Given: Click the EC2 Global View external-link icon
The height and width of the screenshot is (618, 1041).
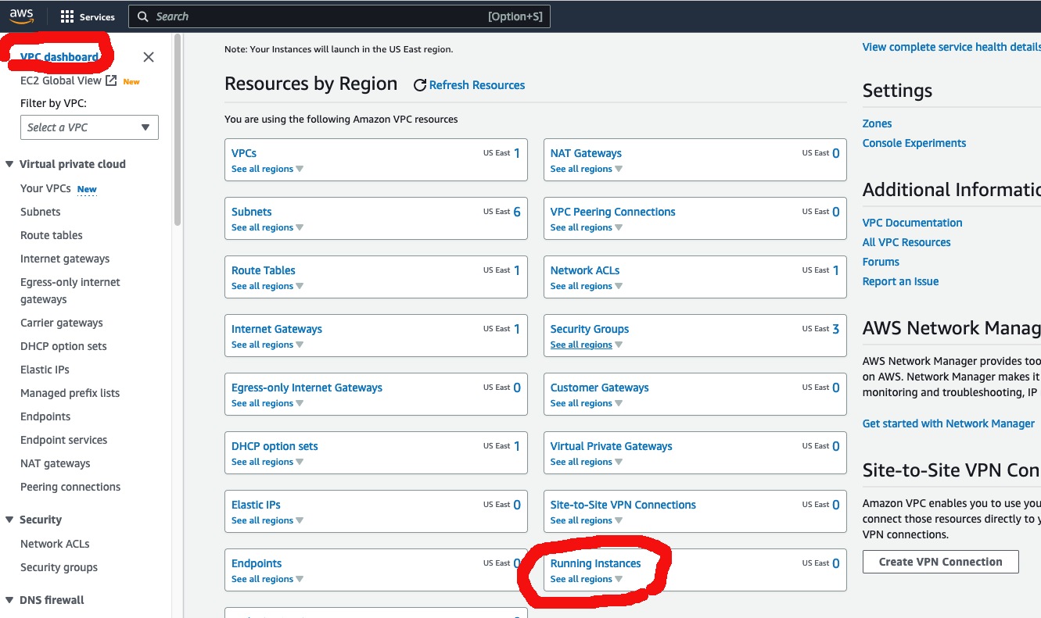Looking at the screenshot, I should tap(111, 80).
